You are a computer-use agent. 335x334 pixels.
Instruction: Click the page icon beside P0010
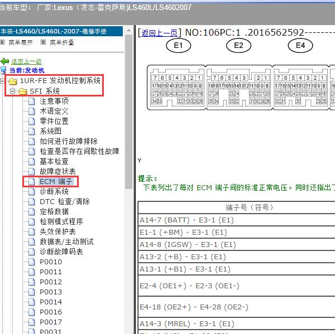coord(32,262)
